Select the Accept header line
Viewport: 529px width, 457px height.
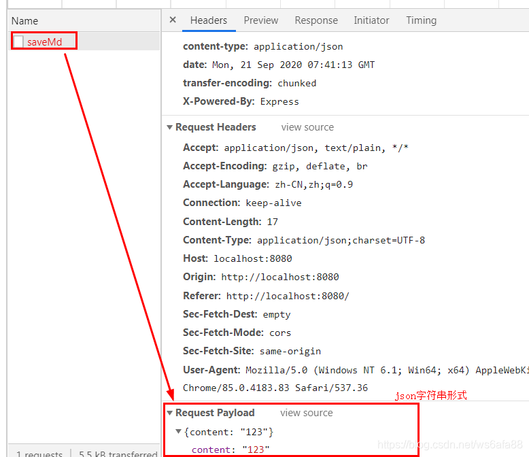pyautogui.click(x=296, y=148)
